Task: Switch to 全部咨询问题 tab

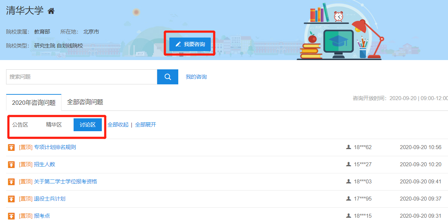Action: pos(85,102)
